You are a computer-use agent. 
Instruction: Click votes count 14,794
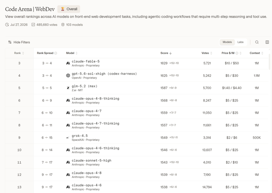coord(207,187)
